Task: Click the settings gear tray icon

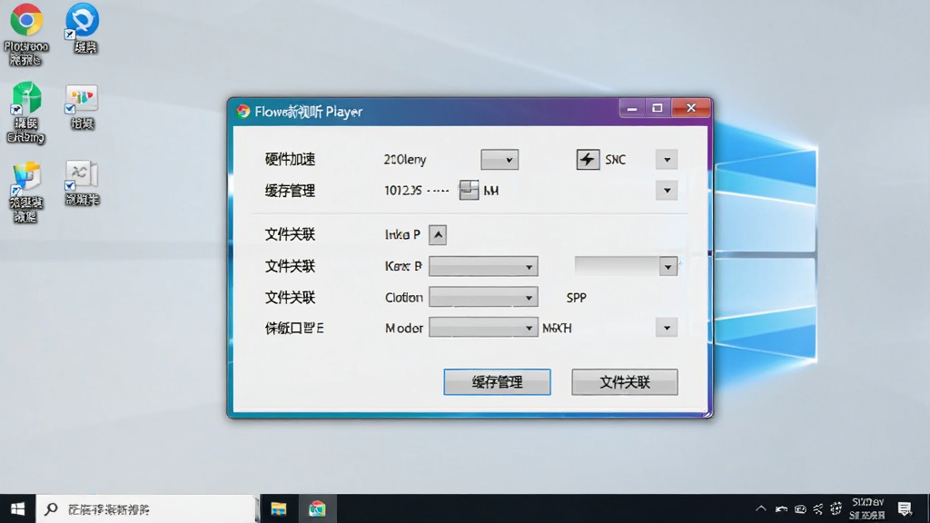Action: (x=836, y=508)
